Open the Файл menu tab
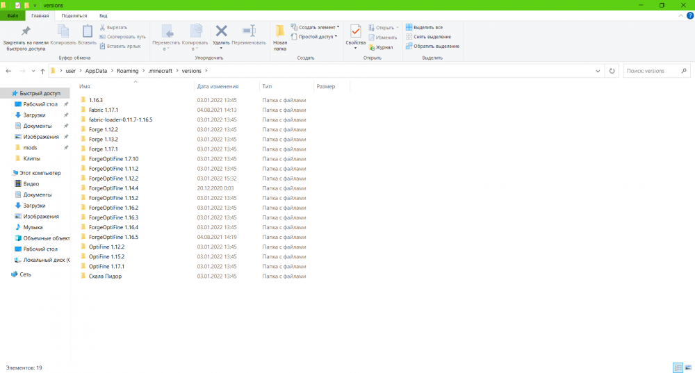This screenshot has height=373, width=695. (x=13, y=15)
